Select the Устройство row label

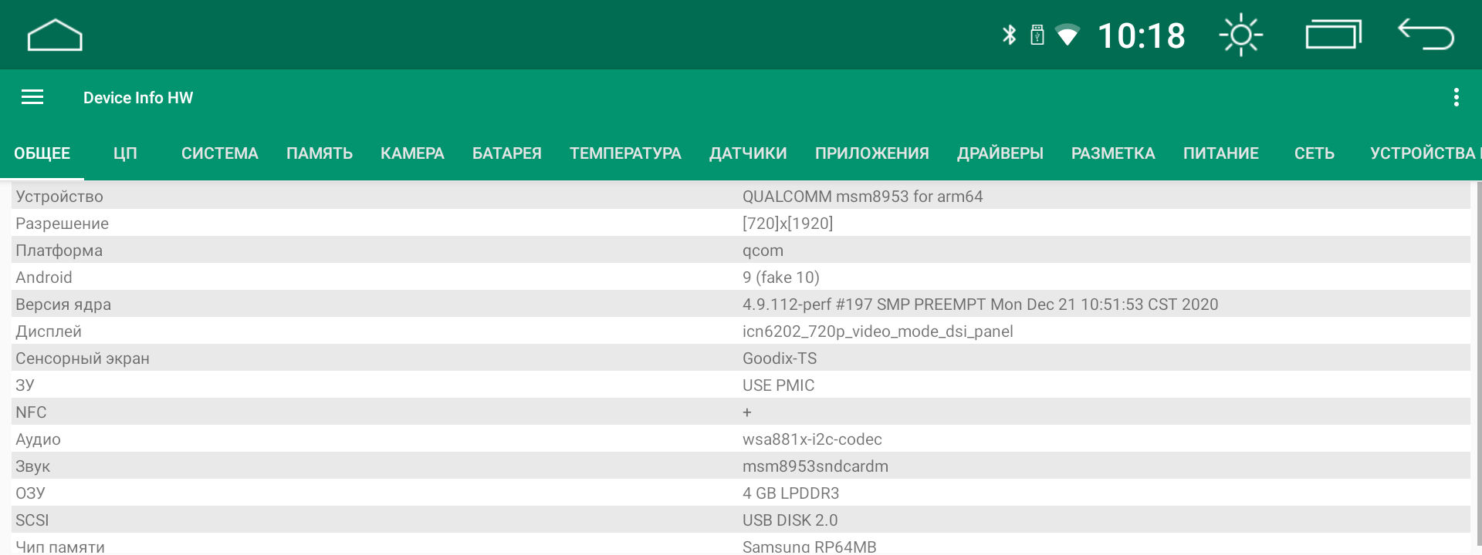coord(59,197)
